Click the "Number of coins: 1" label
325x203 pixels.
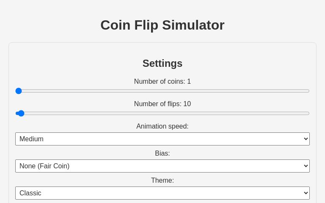[162, 82]
